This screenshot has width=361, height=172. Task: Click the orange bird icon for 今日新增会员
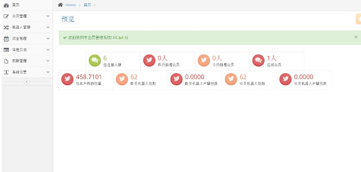point(204,60)
